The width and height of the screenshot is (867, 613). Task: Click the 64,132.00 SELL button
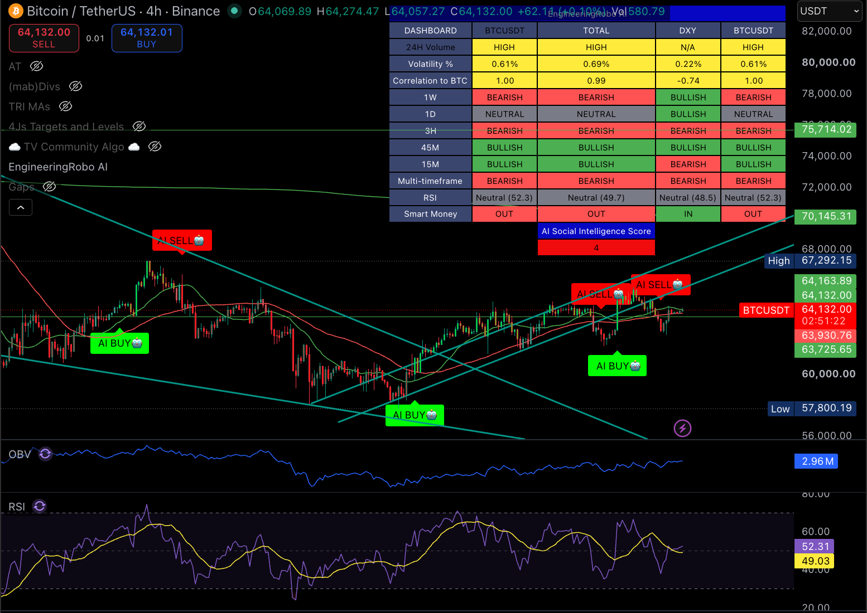[x=44, y=38]
